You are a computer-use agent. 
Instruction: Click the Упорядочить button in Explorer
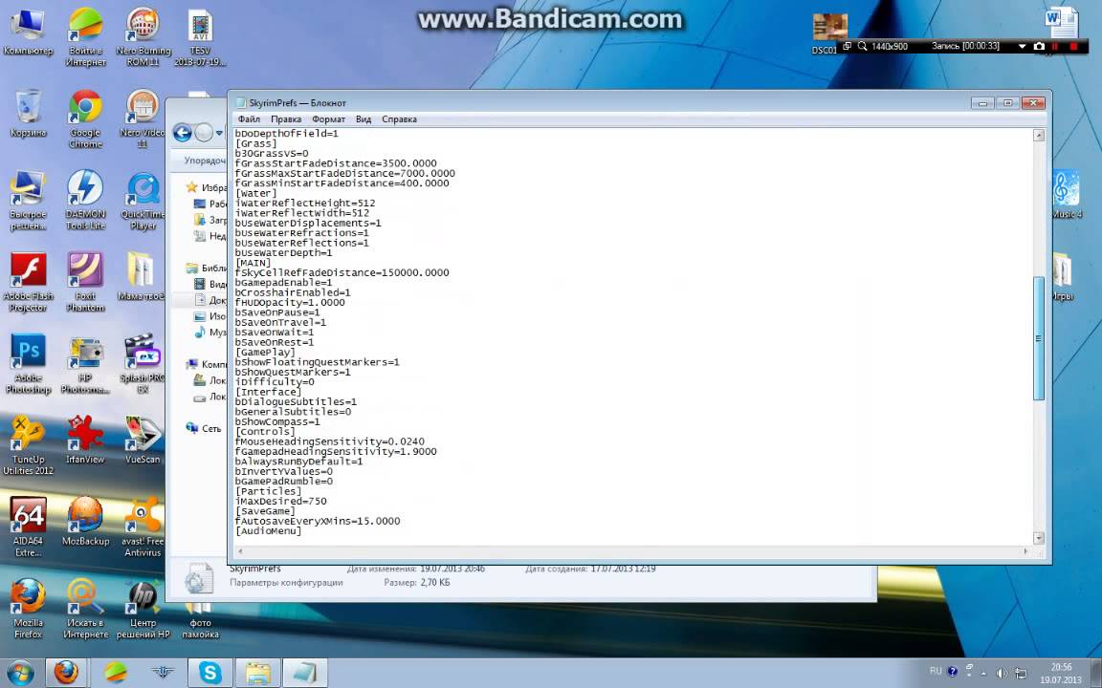point(205,161)
